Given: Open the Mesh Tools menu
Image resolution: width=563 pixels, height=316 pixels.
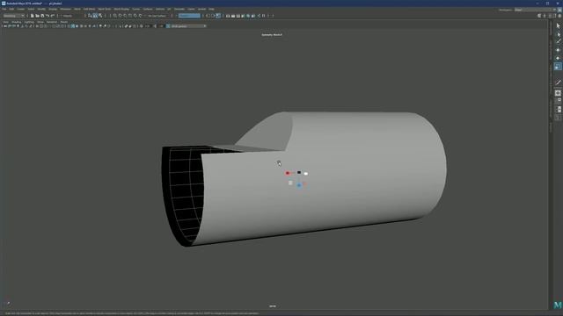Looking at the screenshot, I should (105, 9).
